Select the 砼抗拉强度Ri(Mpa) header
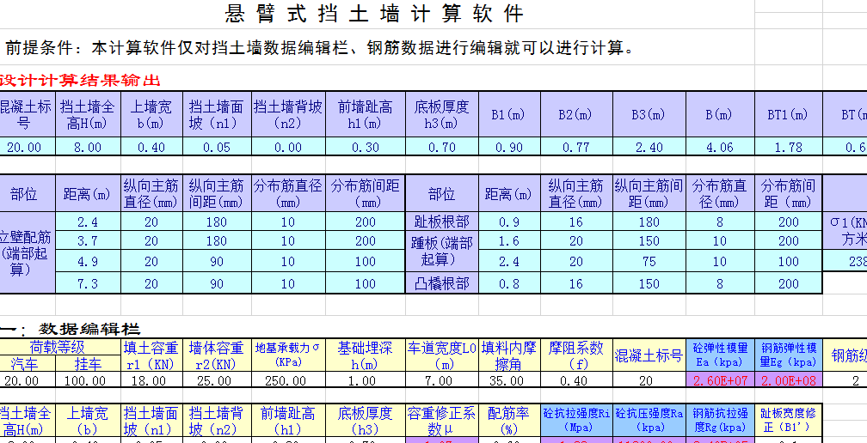Screen dimensions: 867x443 (x=576, y=421)
